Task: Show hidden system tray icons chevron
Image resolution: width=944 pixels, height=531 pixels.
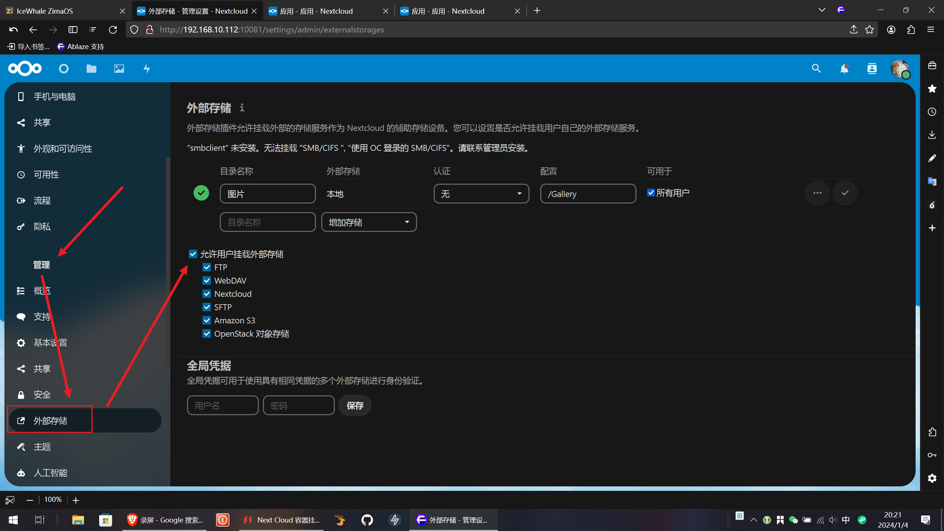Action: click(x=754, y=520)
